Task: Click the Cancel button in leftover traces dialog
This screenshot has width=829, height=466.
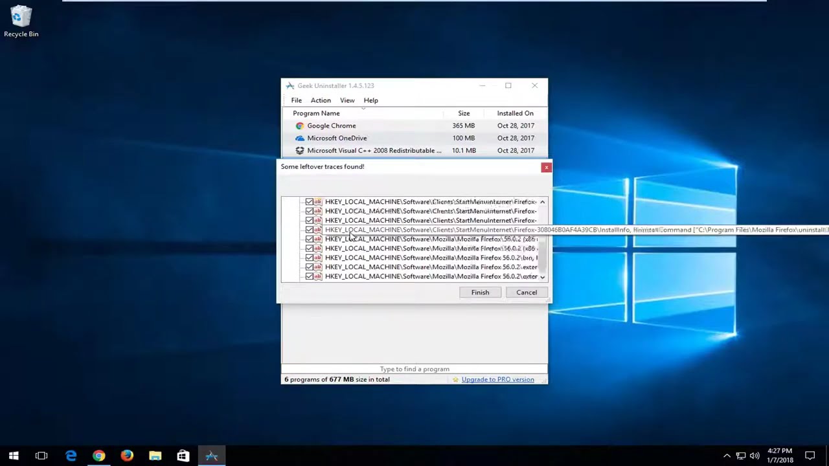Action: click(x=527, y=293)
